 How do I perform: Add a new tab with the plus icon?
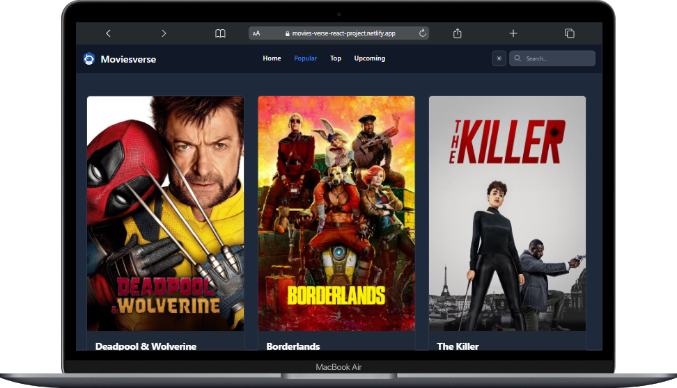[513, 33]
